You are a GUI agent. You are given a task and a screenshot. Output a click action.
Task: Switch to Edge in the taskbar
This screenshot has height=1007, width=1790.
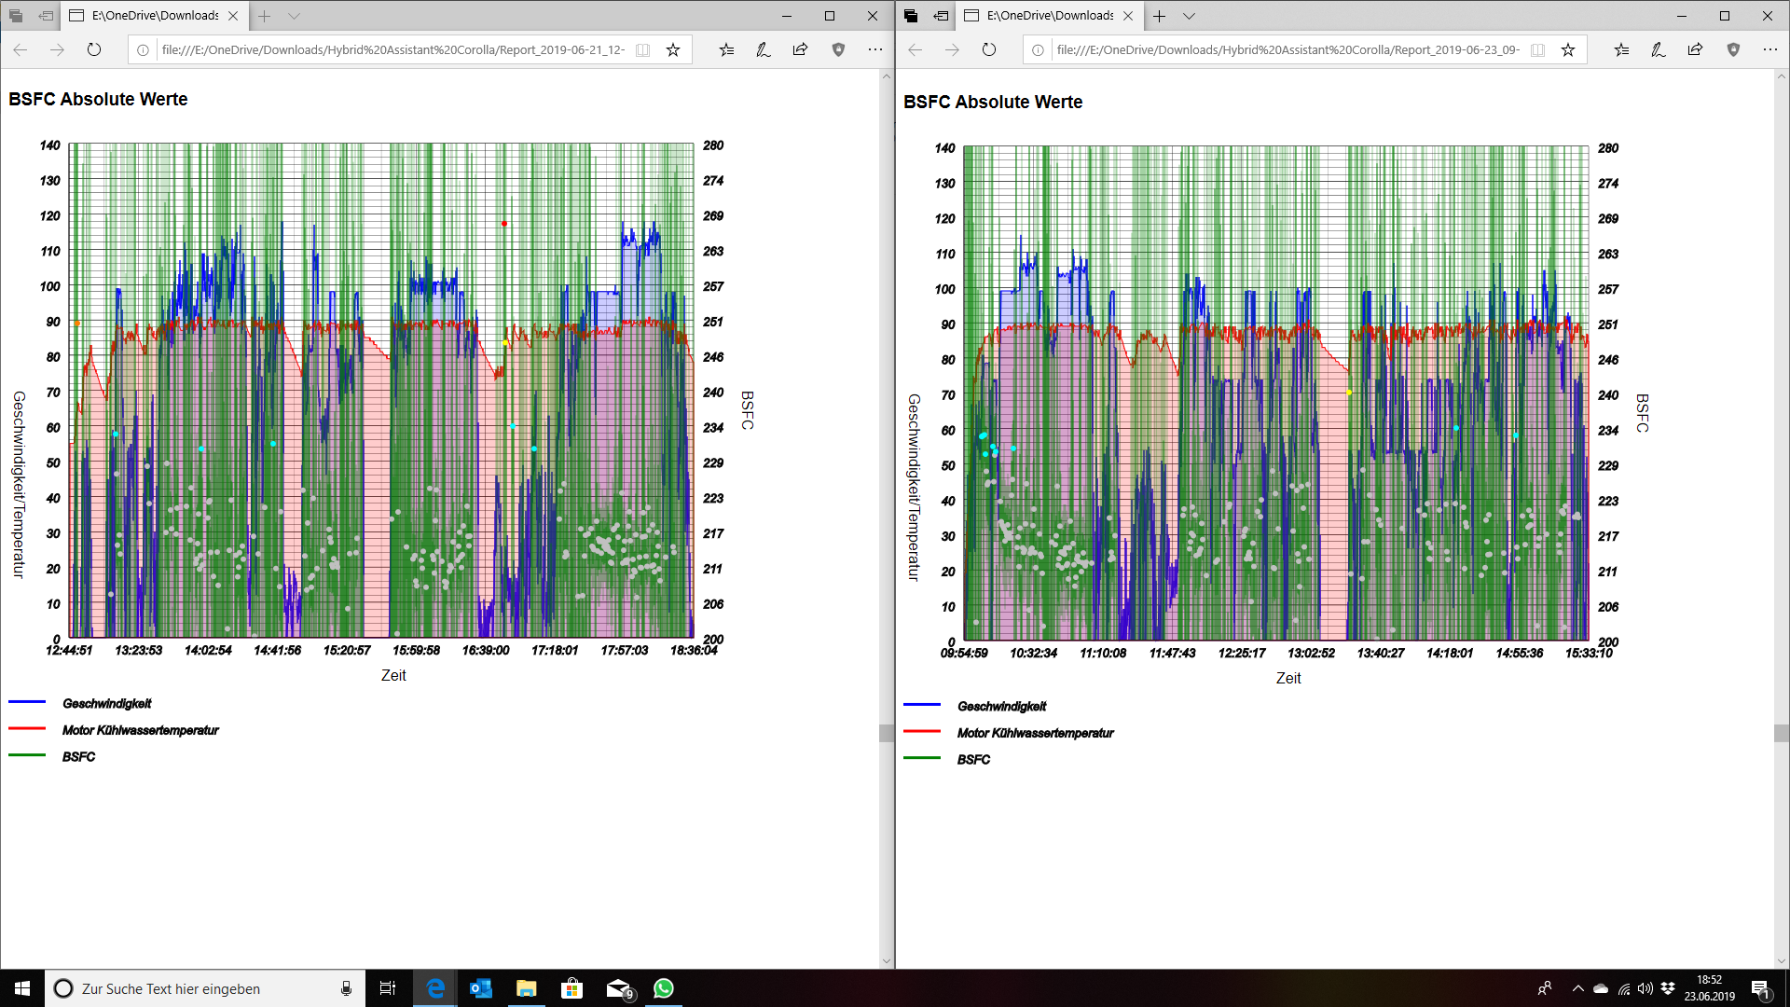[435, 988]
